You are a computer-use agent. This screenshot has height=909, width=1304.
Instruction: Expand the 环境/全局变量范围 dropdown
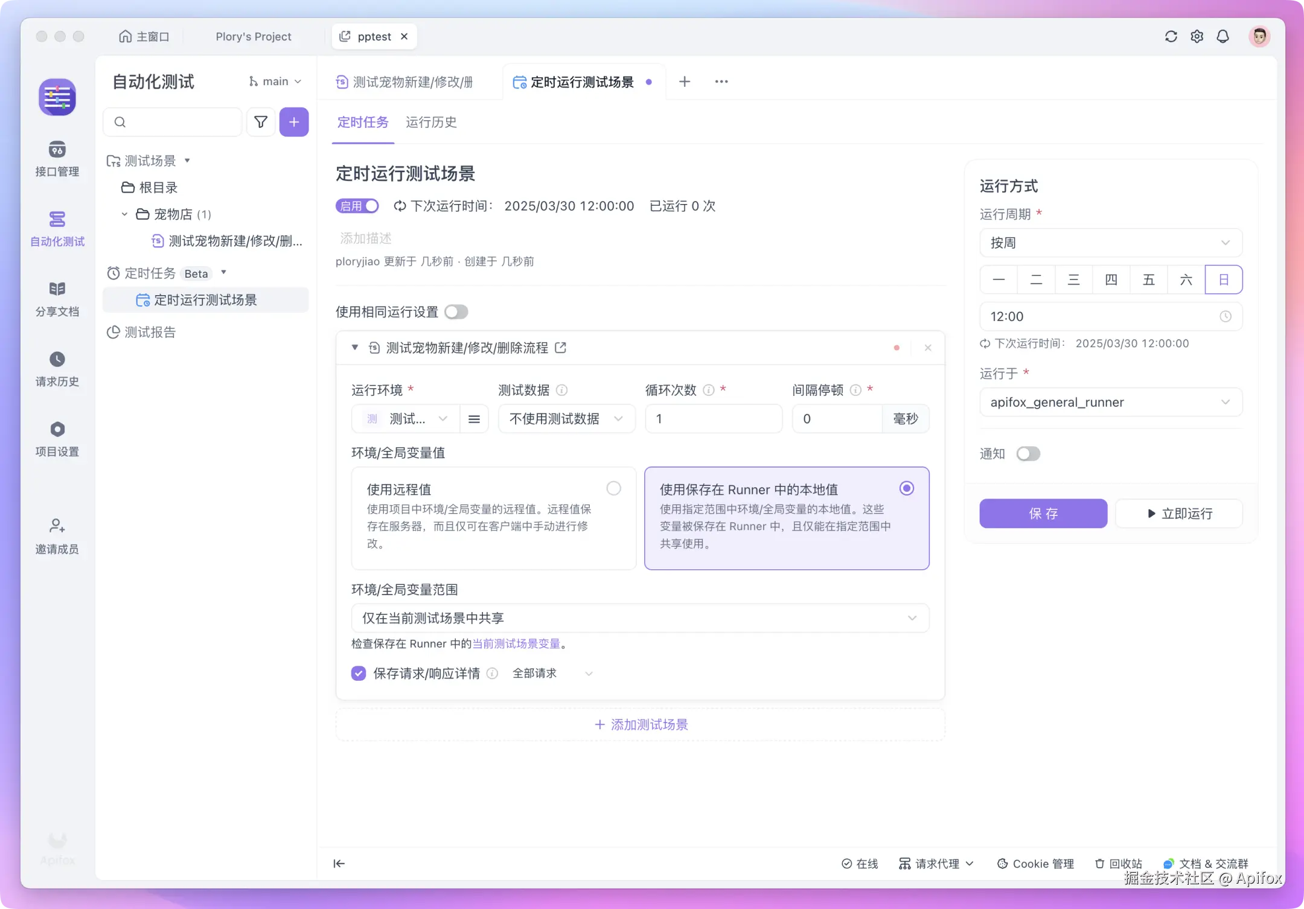[x=640, y=617]
